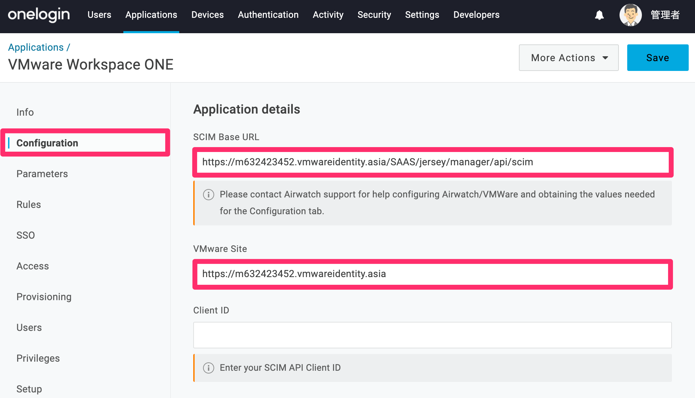Screen dimensions: 695x398
Task: Open the Settings menu
Action: click(x=422, y=15)
